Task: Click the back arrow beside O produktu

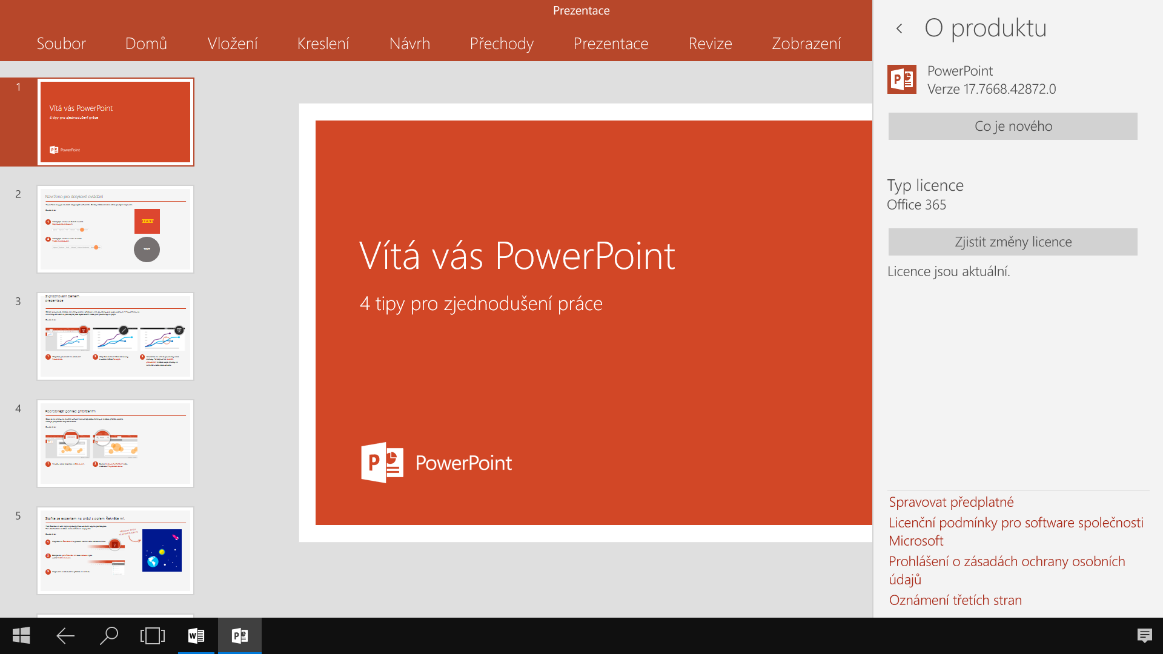Action: [900, 28]
